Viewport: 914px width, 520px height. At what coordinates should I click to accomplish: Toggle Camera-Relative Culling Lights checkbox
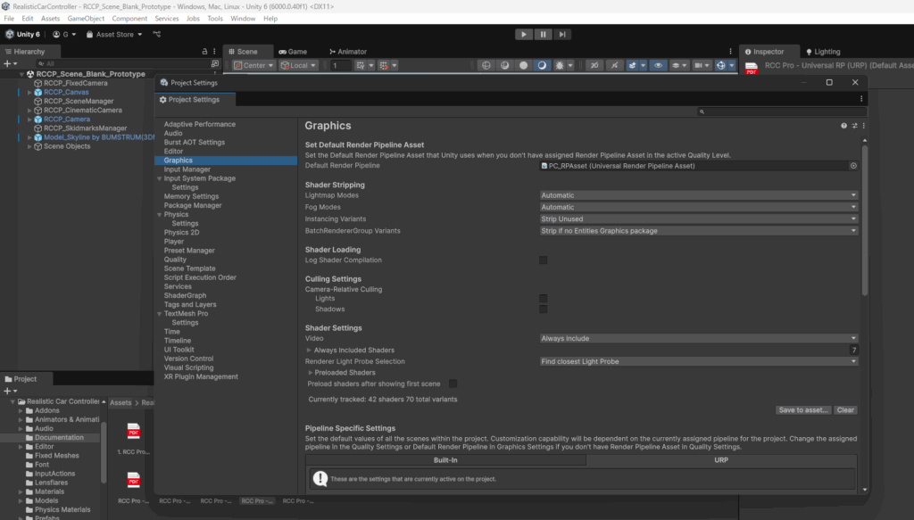543,299
